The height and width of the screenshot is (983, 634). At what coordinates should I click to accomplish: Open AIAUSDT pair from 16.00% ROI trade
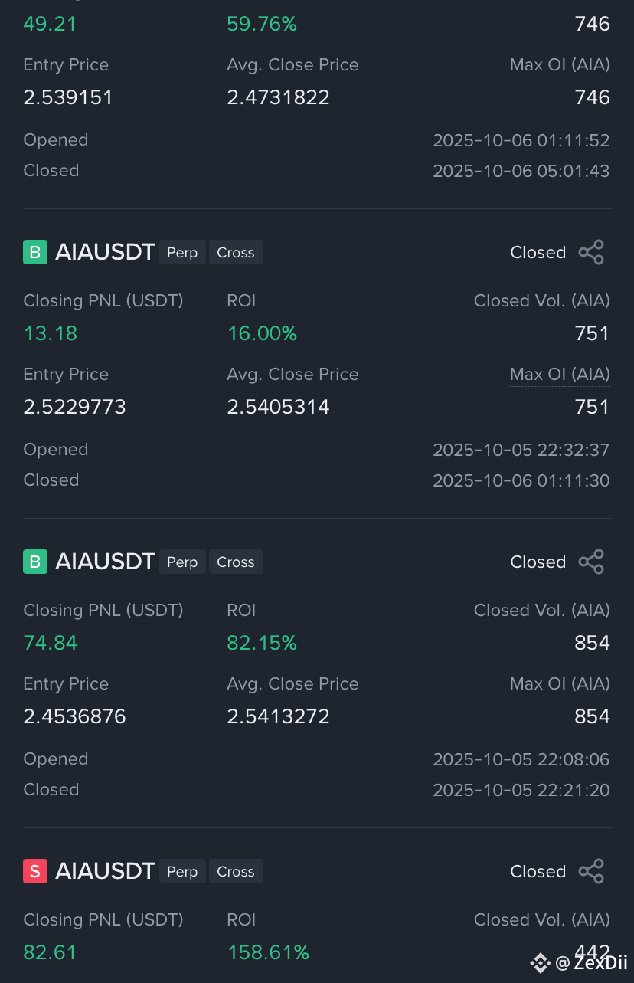click(x=105, y=252)
